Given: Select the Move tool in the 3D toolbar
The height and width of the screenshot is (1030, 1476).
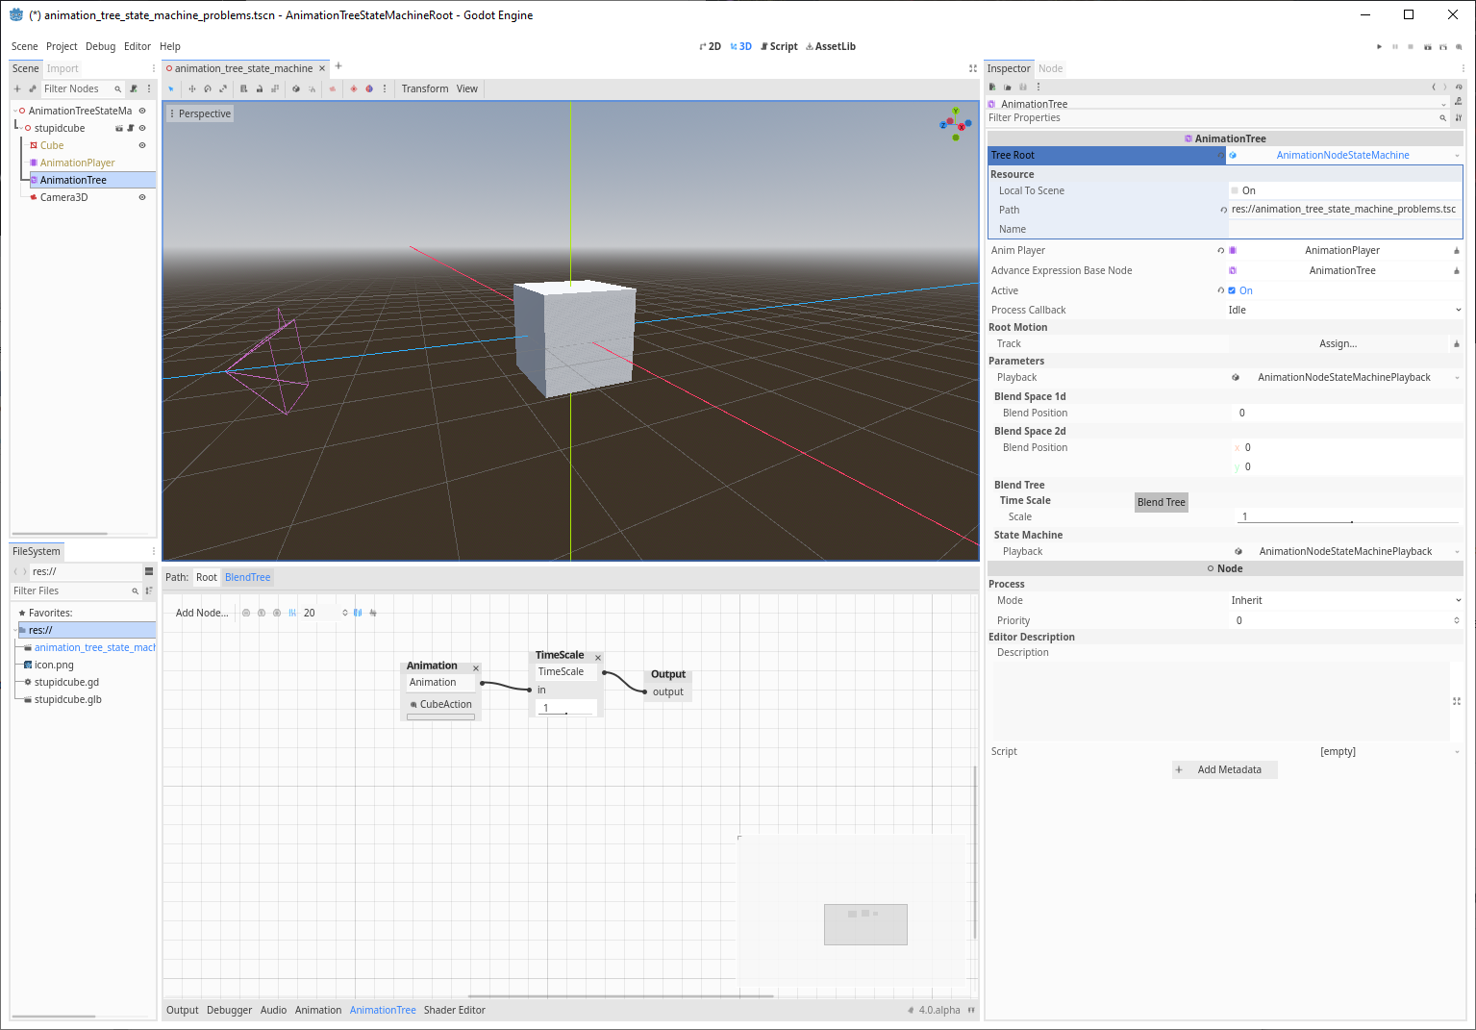Looking at the screenshot, I should (x=192, y=88).
